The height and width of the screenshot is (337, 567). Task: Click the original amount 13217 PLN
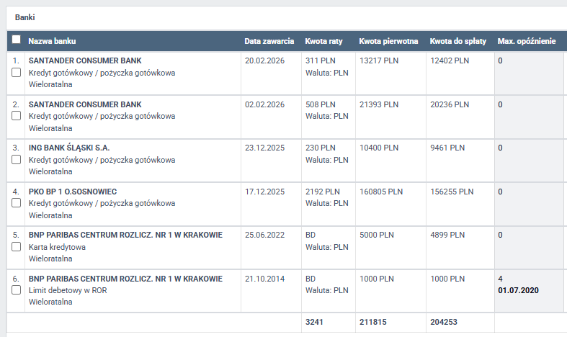tap(379, 60)
